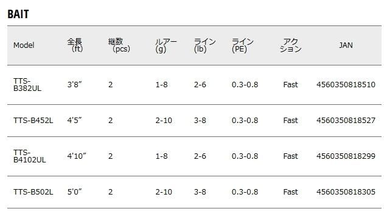Screen dimensions: 384x220
Task: Select model TTS-B502L cell
Action: tap(33, 192)
